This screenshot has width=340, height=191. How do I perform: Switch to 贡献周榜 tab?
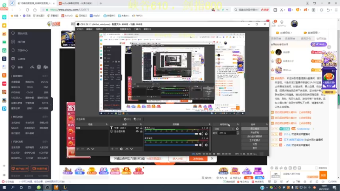pyautogui.click(x=290, y=39)
